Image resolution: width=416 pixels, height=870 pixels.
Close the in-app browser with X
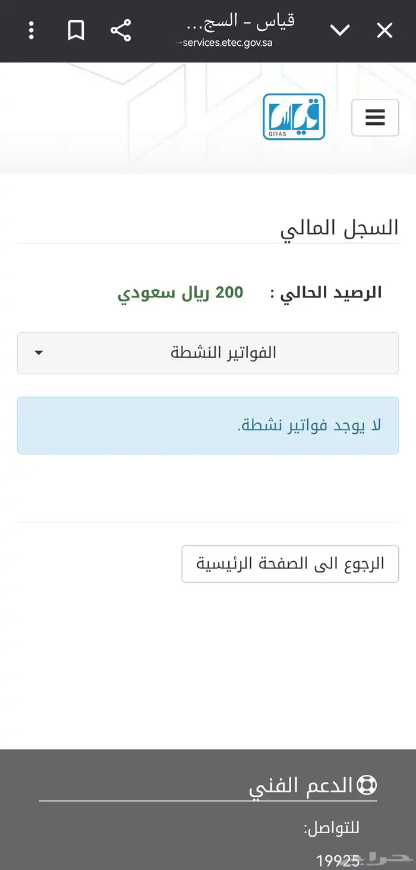click(x=385, y=30)
